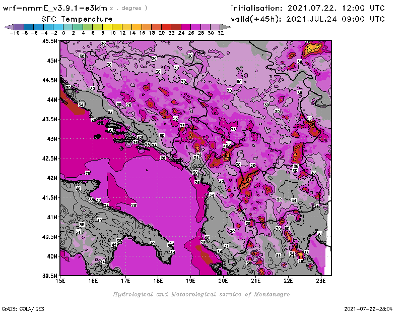Click the valid date '2021.JUL.24'
Screen dimensions: 403x312
click(311, 19)
